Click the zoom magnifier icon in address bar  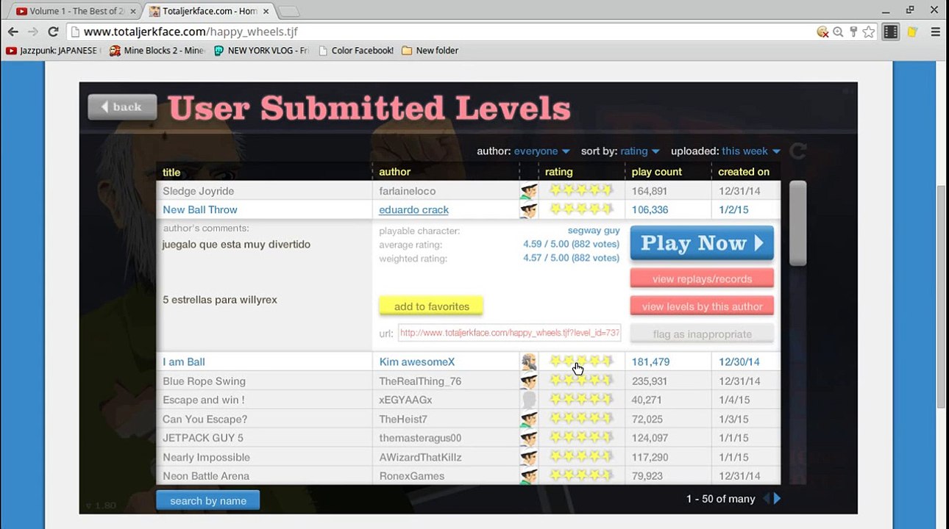click(839, 32)
